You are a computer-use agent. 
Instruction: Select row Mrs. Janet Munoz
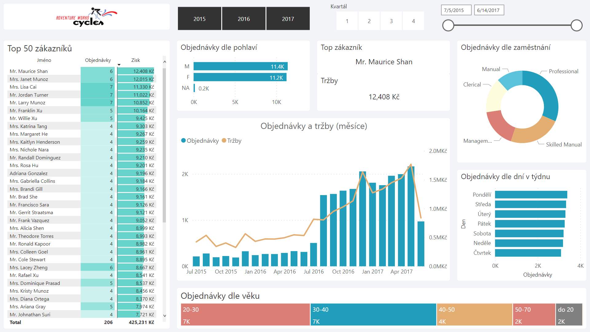tap(82, 79)
